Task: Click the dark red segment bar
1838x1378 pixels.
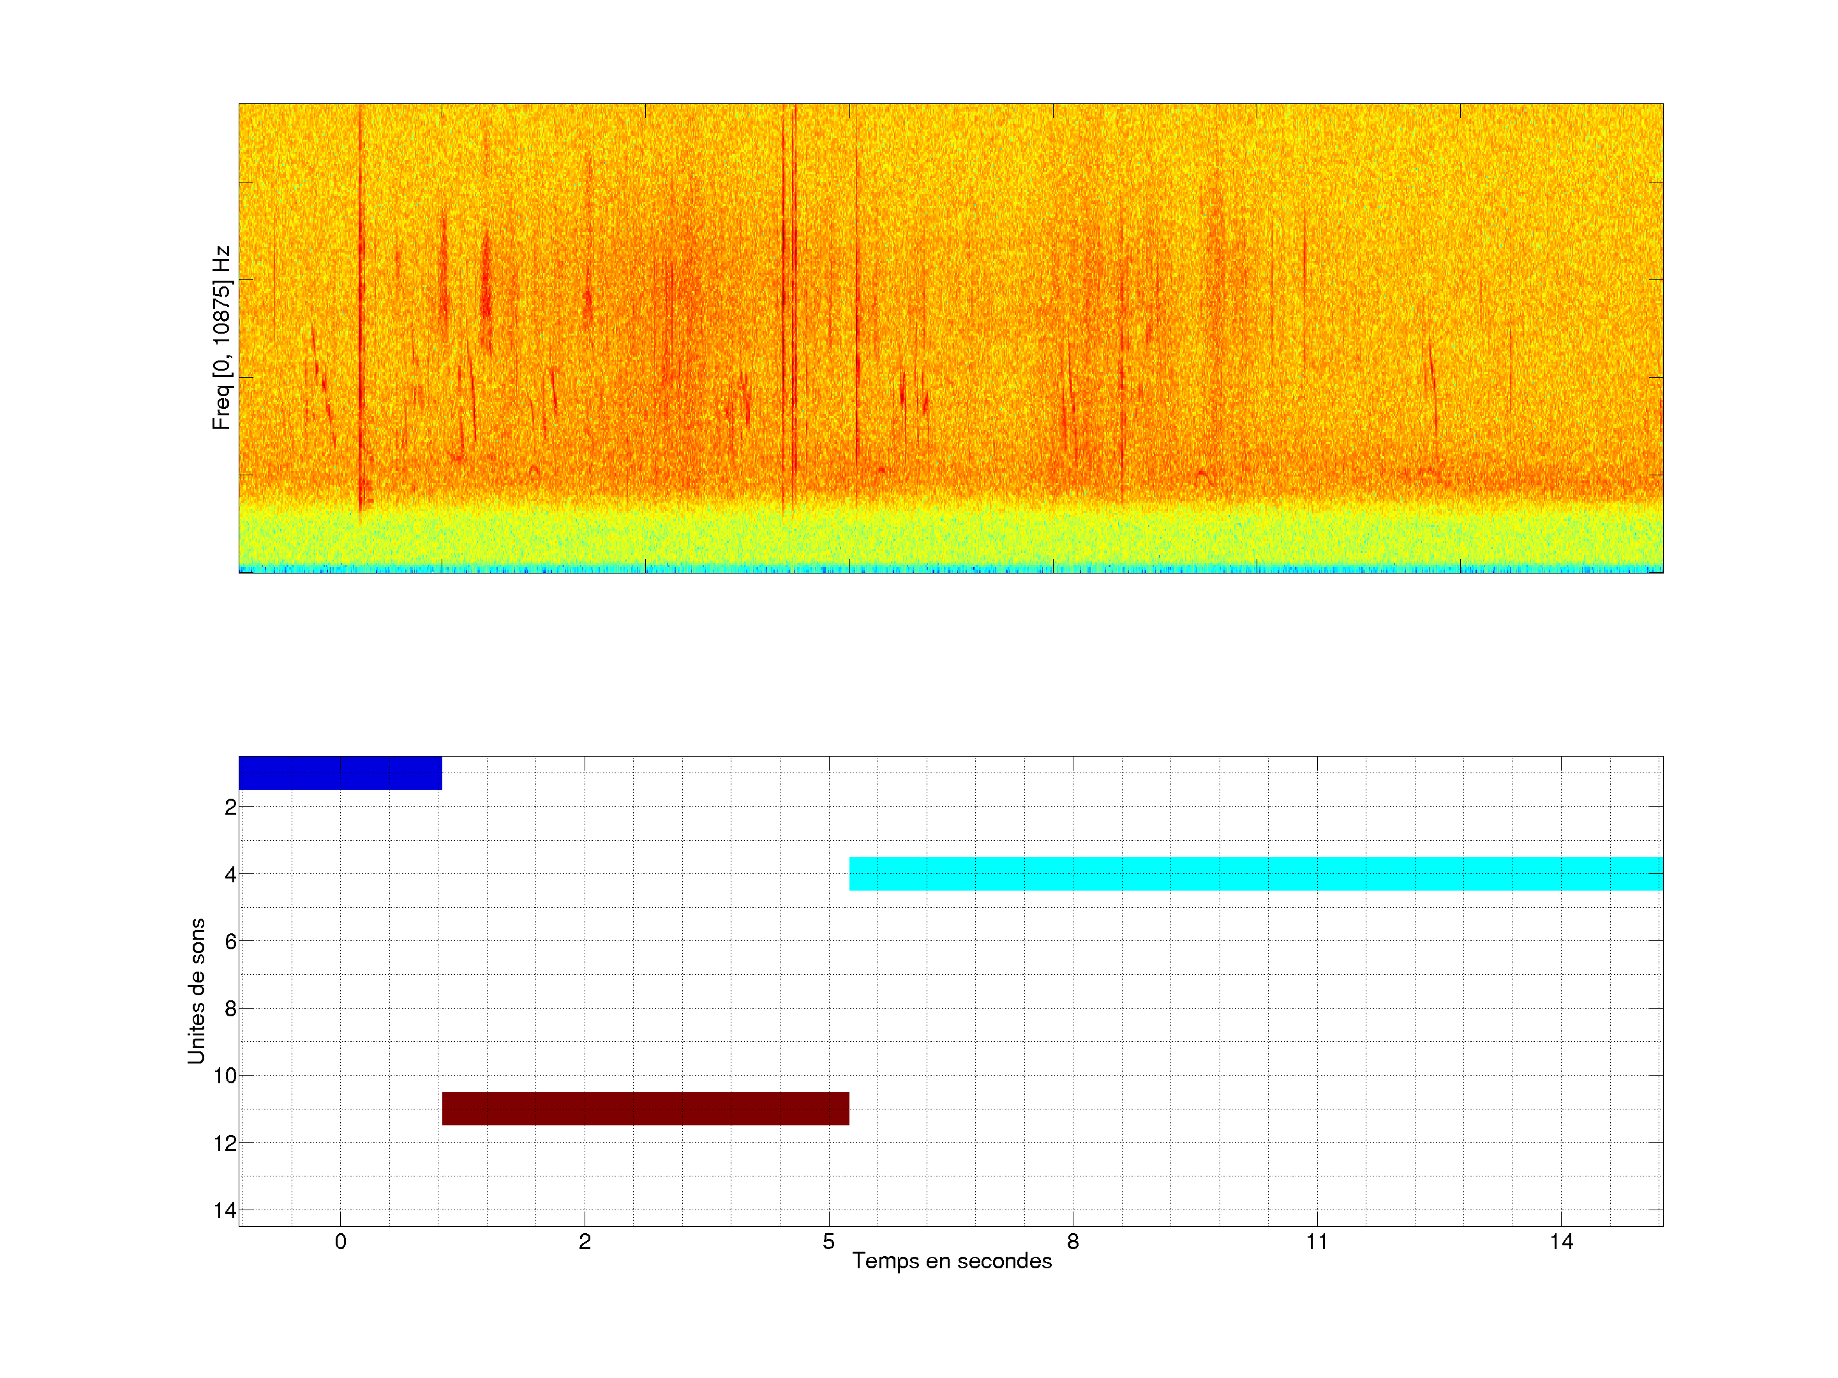Action: click(645, 1108)
